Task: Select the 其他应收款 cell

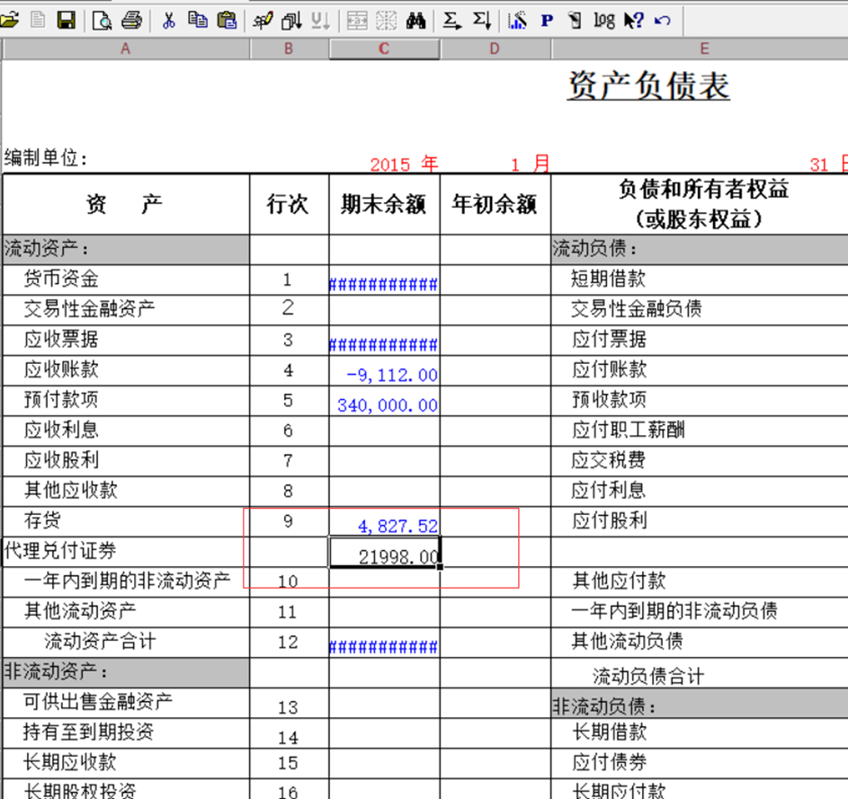Action: click(x=126, y=492)
